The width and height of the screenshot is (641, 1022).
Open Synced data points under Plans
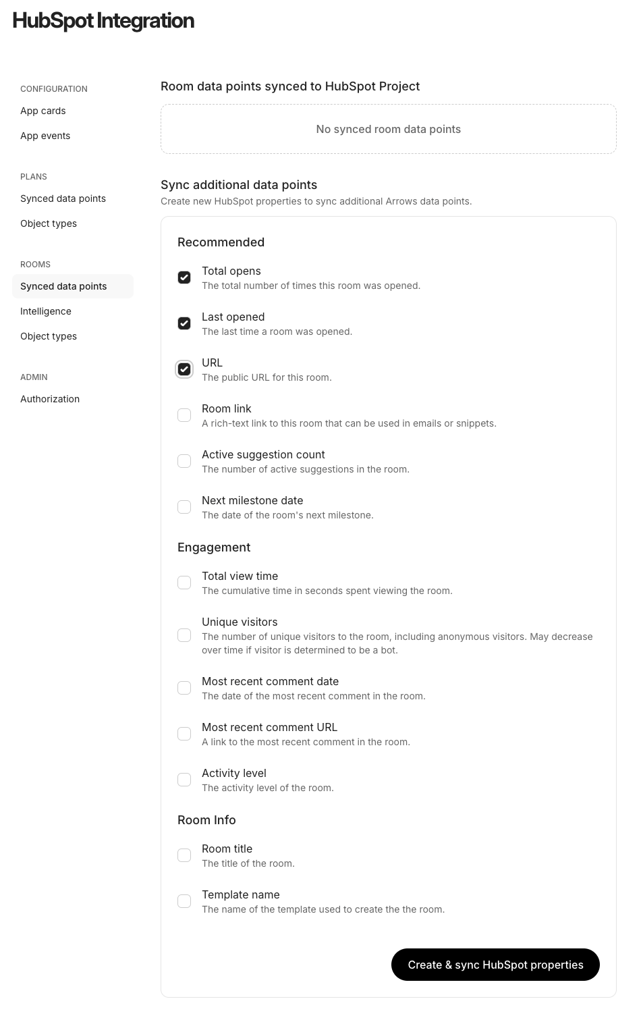coord(63,198)
